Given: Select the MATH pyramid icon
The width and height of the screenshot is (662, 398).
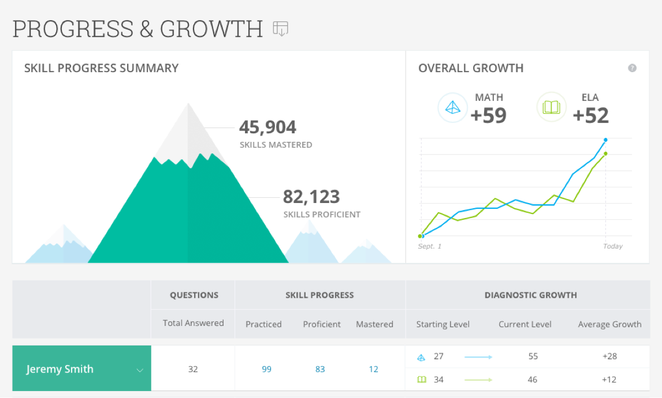Looking at the screenshot, I should pos(452,107).
